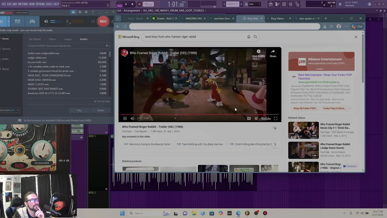Open the Home section in Bandicam
387x218 pixels.
5,39
